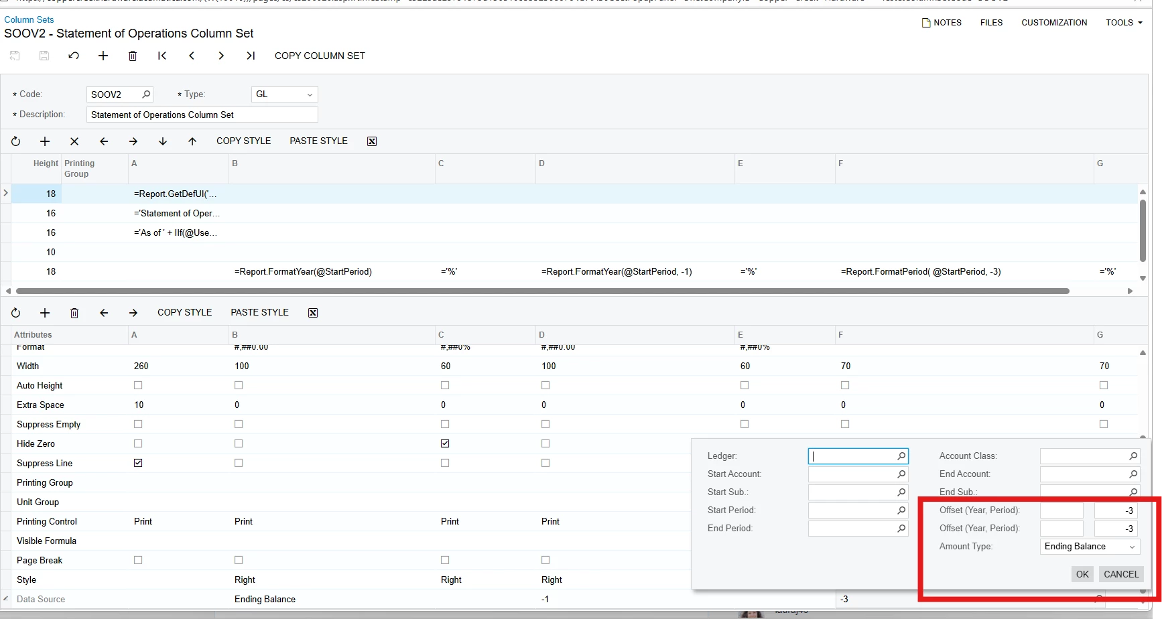Click the Ledger input field
Screen dimensions: 1162x619
click(x=858, y=456)
